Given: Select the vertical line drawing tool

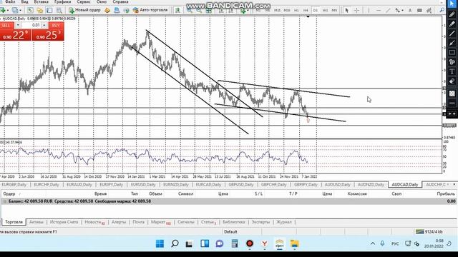Looking at the screenshot, I should pyautogui.click(x=369, y=10).
